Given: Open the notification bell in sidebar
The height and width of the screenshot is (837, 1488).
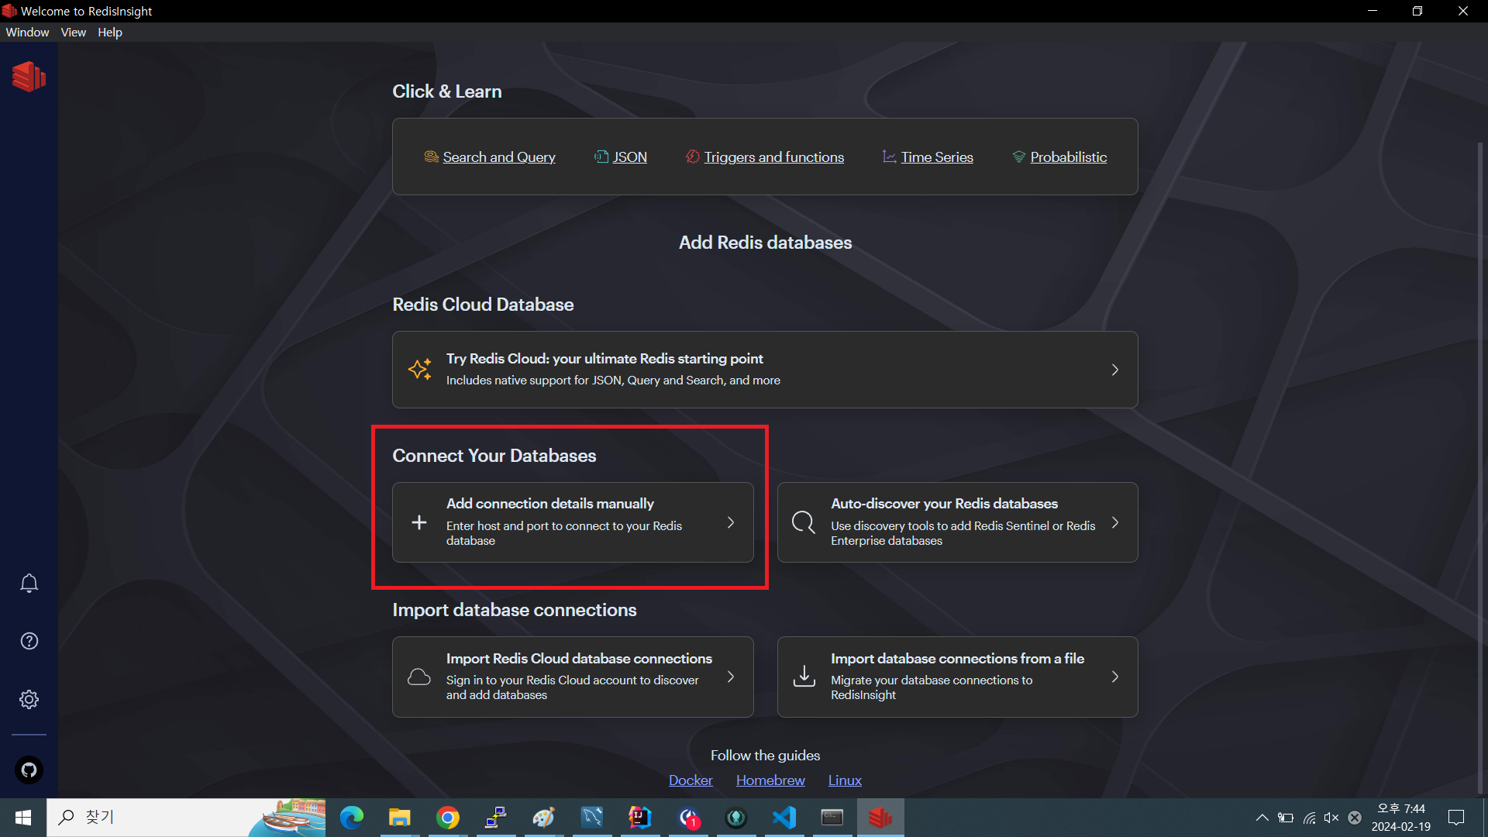Looking at the screenshot, I should [29, 583].
